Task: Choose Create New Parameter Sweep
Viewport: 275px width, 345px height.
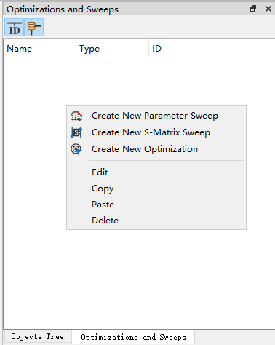Action: 156,116
